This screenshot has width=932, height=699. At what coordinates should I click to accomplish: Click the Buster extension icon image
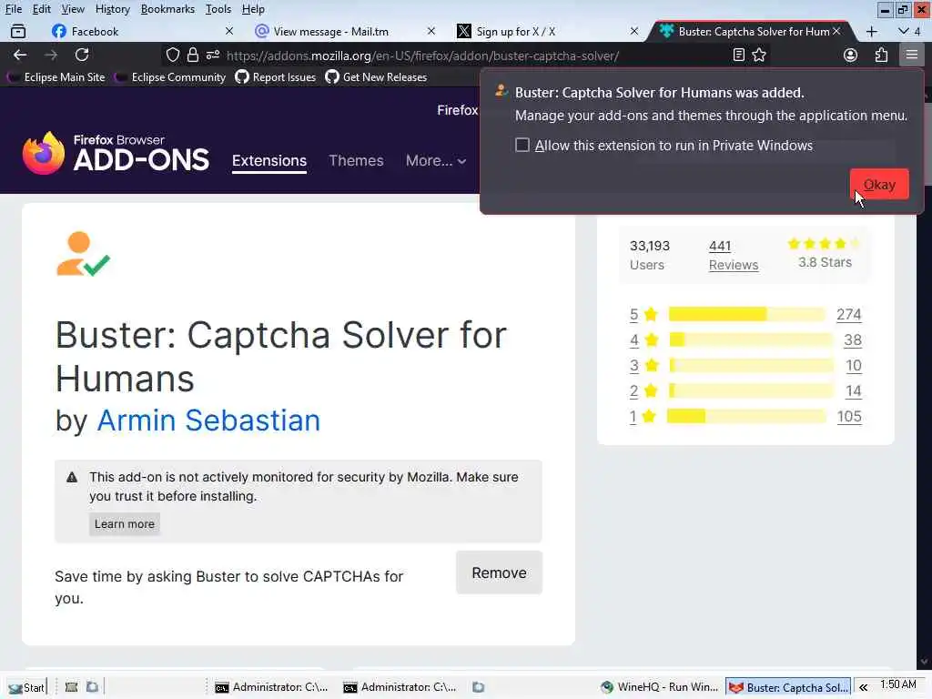click(83, 254)
